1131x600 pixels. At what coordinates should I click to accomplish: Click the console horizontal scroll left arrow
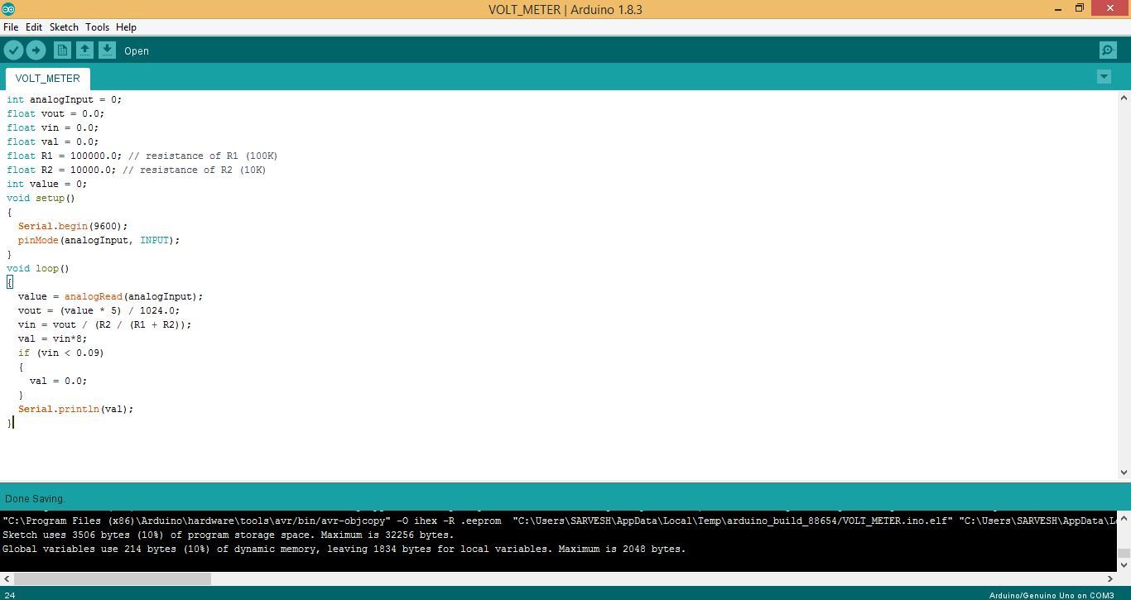6,578
